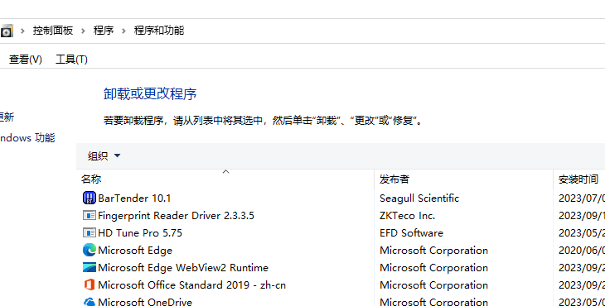Screen dimensions: 605x306
Task: Click publisher EFD Software
Action: tap(411, 232)
